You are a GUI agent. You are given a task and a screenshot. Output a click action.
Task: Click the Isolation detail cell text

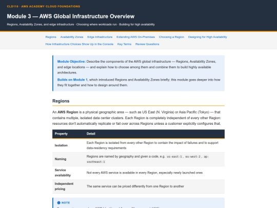(x=152, y=145)
